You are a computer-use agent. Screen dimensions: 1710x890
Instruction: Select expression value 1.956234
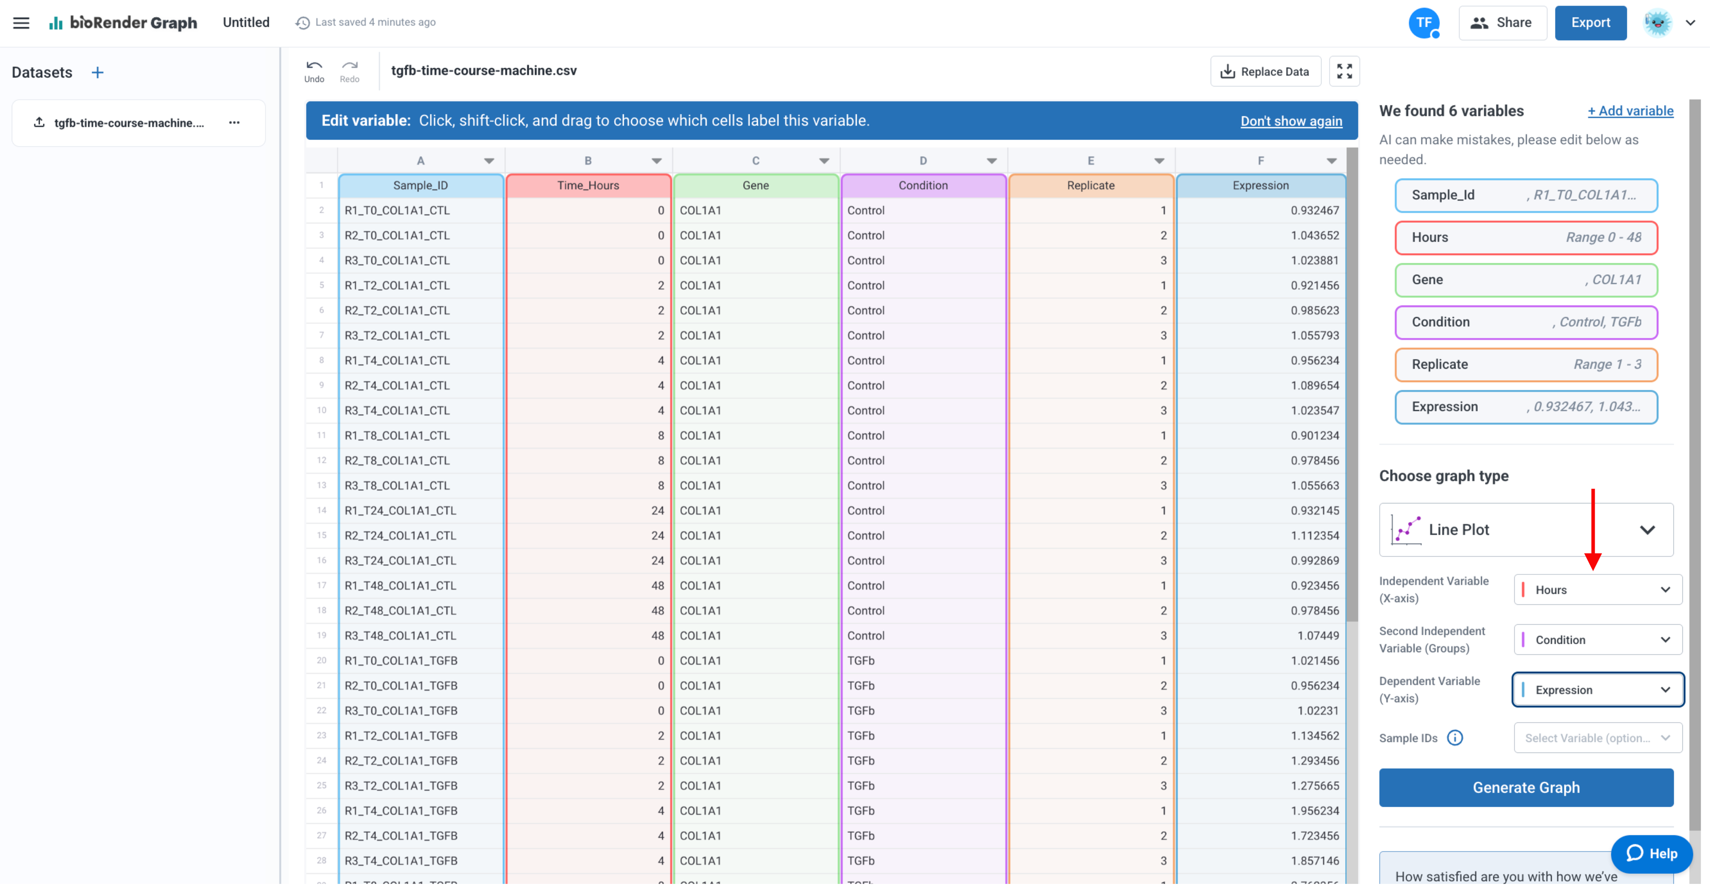point(1261,810)
